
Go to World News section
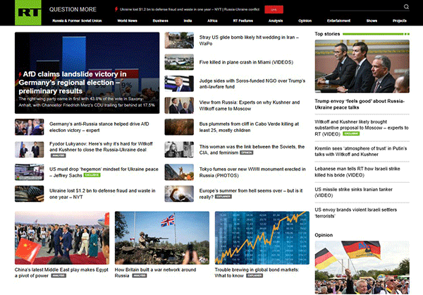pyautogui.click(x=127, y=20)
